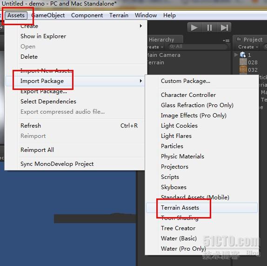267x266 pixels.
Task: Switch to the Project tab
Action: (250, 40)
